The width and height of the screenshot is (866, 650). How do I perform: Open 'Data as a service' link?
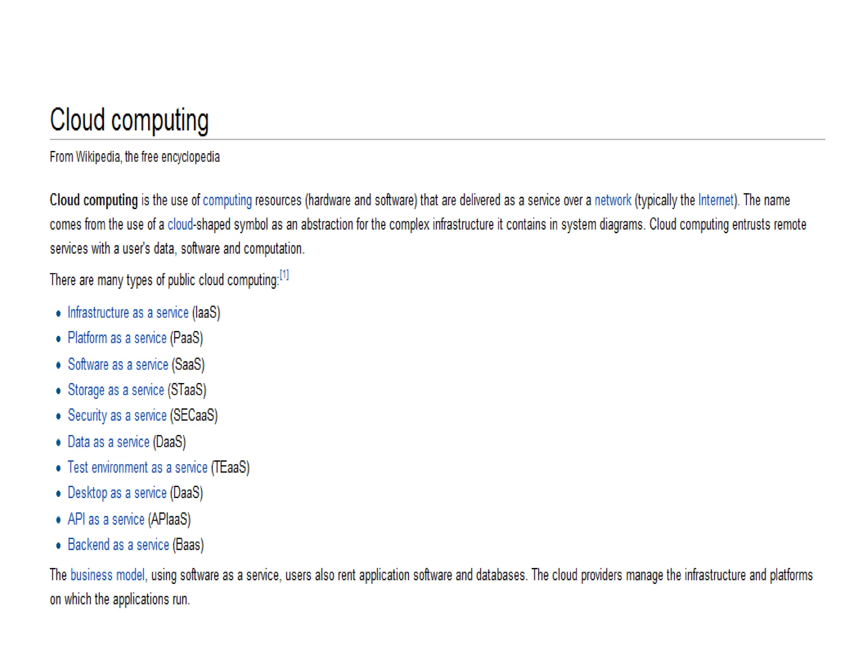click(x=108, y=442)
